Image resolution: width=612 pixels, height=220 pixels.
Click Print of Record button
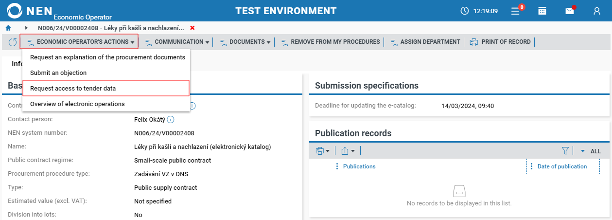(501, 42)
